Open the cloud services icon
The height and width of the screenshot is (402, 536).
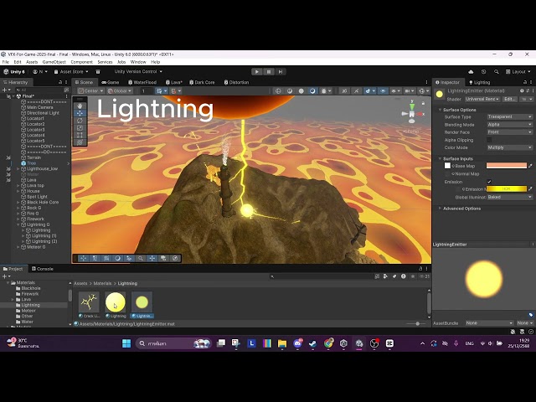click(471, 72)
